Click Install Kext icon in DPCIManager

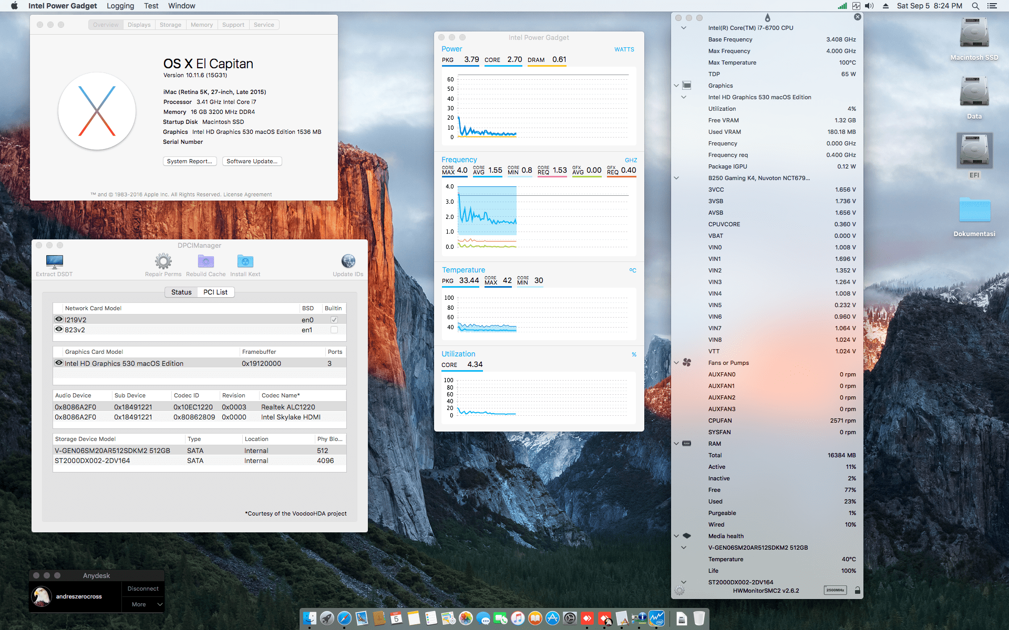[245, 261]
